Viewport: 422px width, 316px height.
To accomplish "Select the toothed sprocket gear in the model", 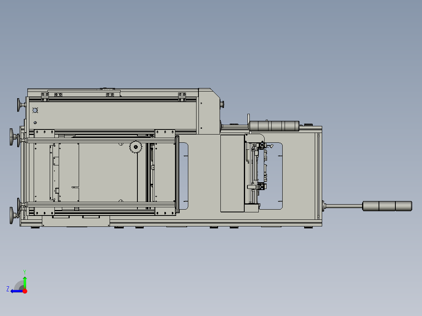I will 135,147.
